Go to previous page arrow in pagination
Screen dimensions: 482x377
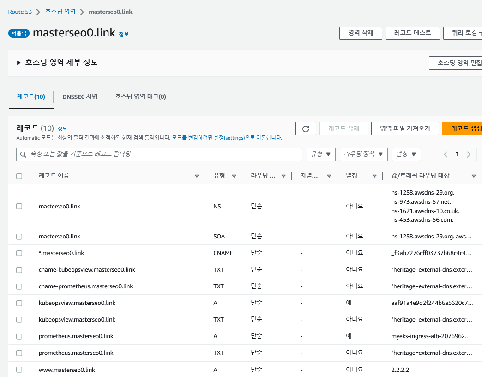[x=446, y=154]
